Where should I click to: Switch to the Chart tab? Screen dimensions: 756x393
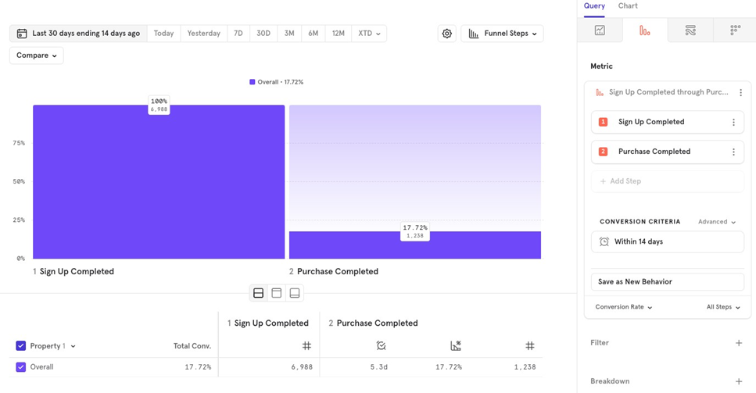coord(627,6)
